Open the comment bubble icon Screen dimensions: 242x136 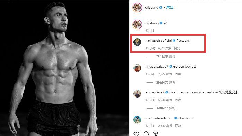(146, 134)
